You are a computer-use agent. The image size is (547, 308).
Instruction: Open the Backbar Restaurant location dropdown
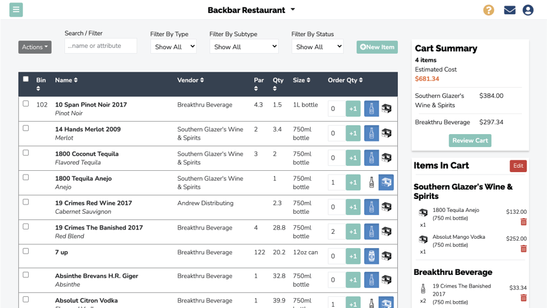click(251, 10)
